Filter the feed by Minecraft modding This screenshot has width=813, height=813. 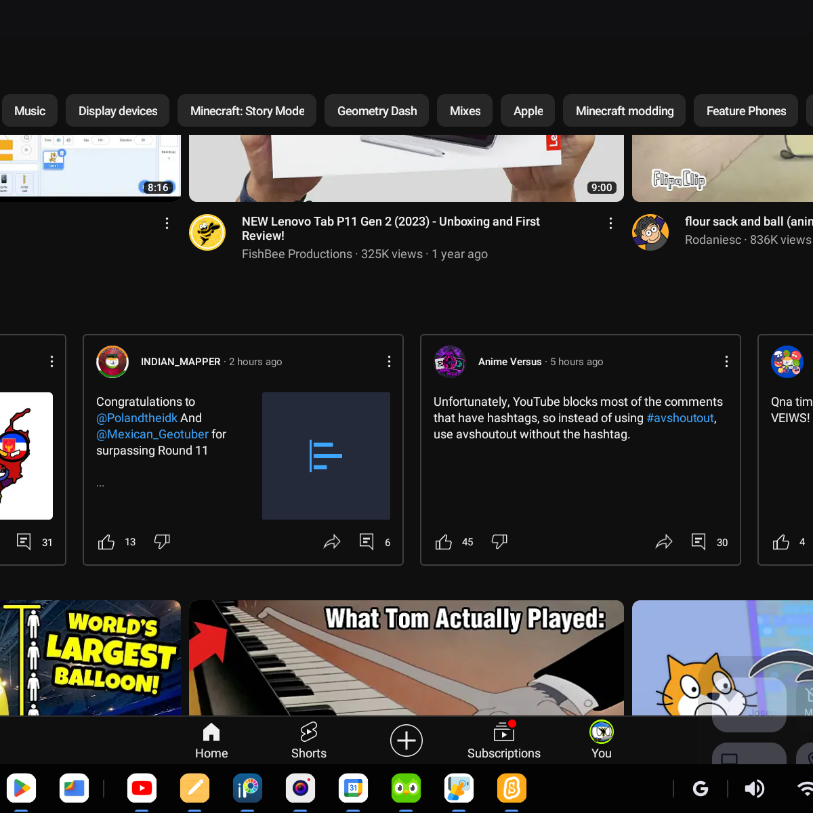pyautogui.click(x=624, y=111)
